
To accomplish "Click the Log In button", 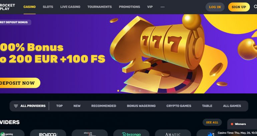I will pyautogui.click(x=215, y=7).
